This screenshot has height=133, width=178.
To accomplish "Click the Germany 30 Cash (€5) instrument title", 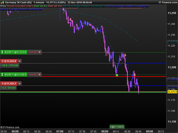I will coord(18,2).
